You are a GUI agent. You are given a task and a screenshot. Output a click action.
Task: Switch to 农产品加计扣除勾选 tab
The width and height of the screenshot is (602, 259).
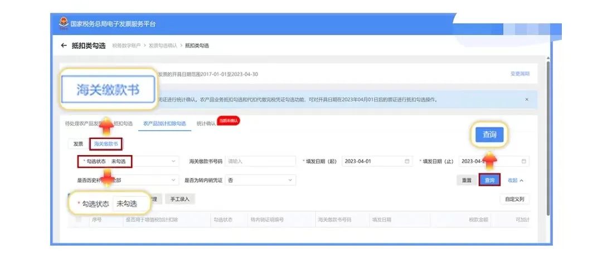[164, 123]
